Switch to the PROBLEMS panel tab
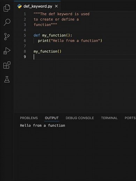Image resolution: width=136 pixels, height=181 pixels. [29, 118]
